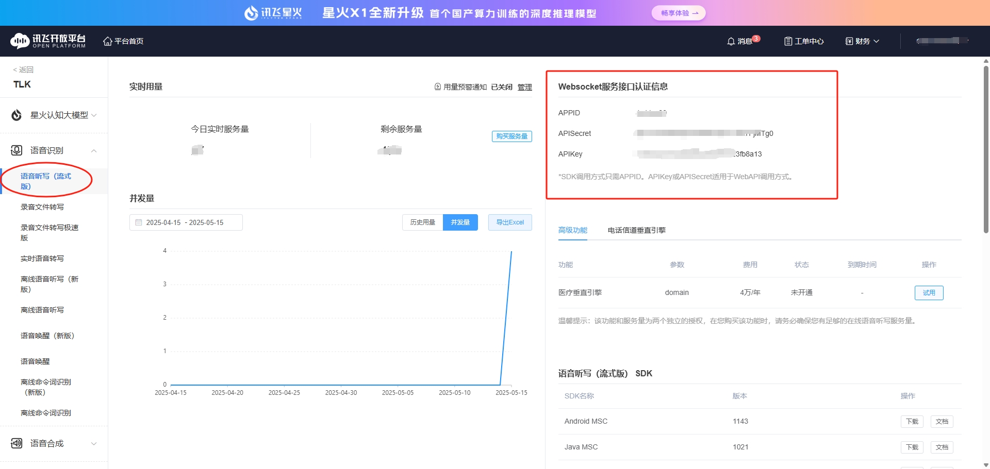
Task: Click the APIKey value text
Action: click(699, 154)
